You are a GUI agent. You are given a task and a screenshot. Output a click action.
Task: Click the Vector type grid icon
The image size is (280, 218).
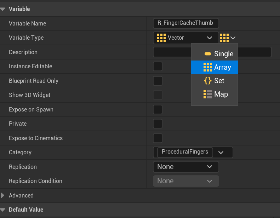(161, 38)
